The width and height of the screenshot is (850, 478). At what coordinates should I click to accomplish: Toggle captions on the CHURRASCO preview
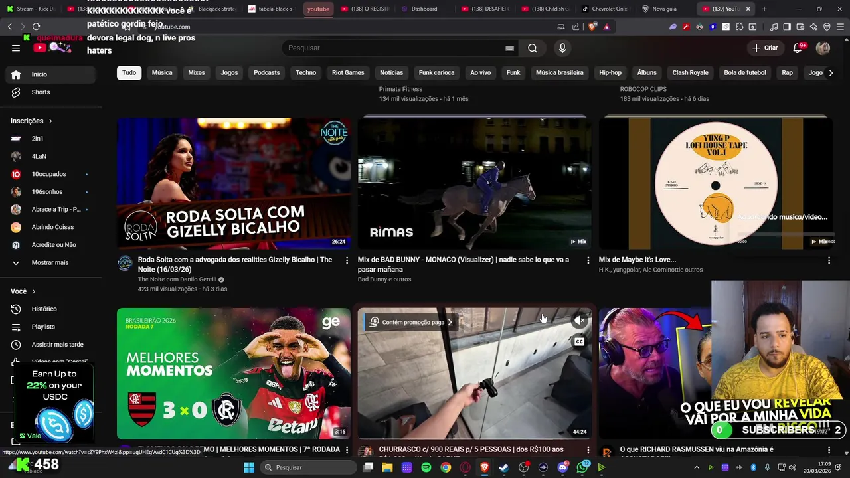coord(580,342)
